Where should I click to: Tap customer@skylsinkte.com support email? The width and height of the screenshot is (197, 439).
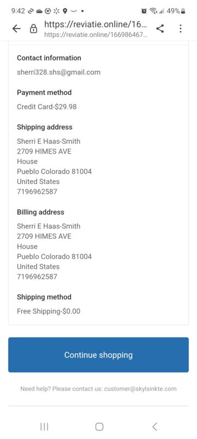coord(140,389)
